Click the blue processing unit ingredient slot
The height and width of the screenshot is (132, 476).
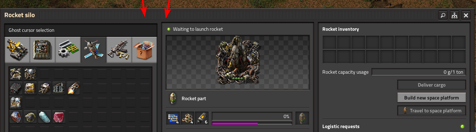point(173,118)
